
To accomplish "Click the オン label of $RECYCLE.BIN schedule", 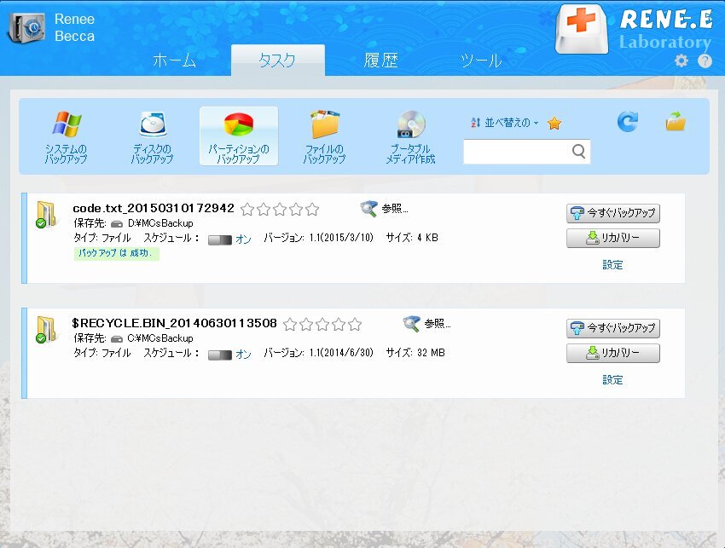I will point(243,355).
